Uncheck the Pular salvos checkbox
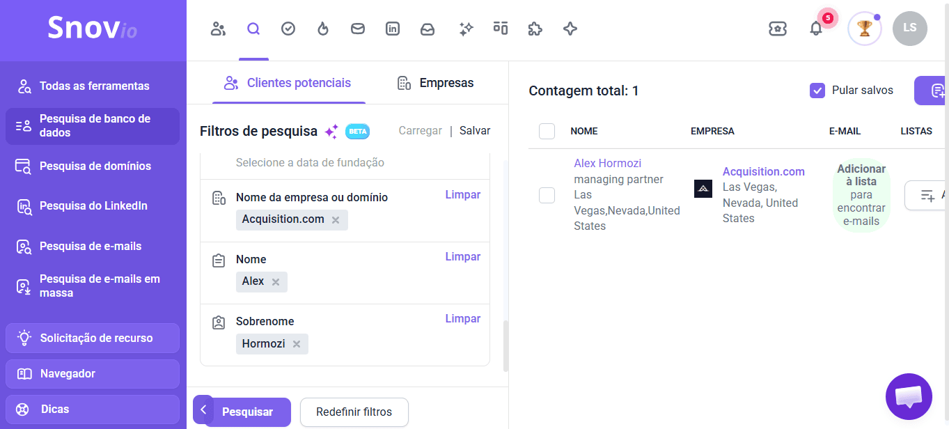This screenshot has width=949, height=429. coord(817,90)
